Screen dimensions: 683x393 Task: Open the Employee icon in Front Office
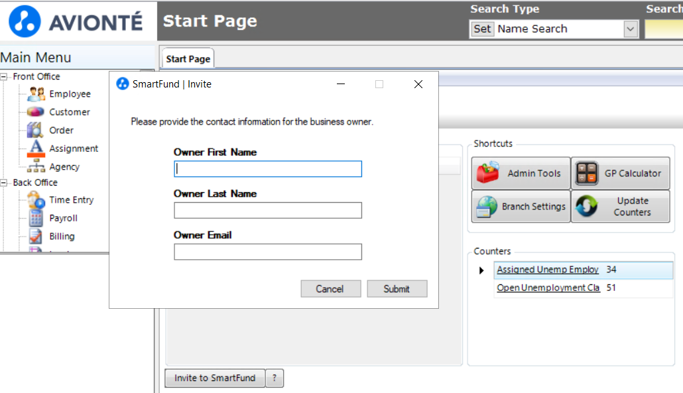[x=36, y=93]
